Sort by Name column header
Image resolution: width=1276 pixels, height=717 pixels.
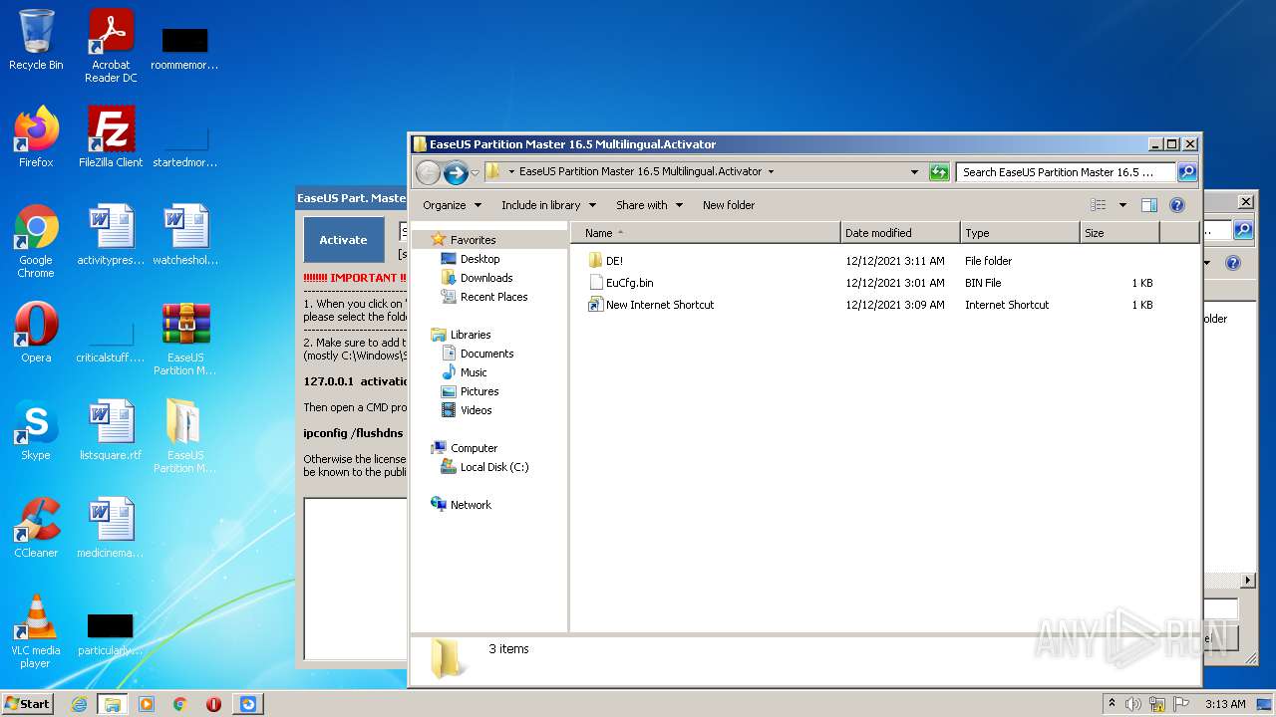pos(705,233)
